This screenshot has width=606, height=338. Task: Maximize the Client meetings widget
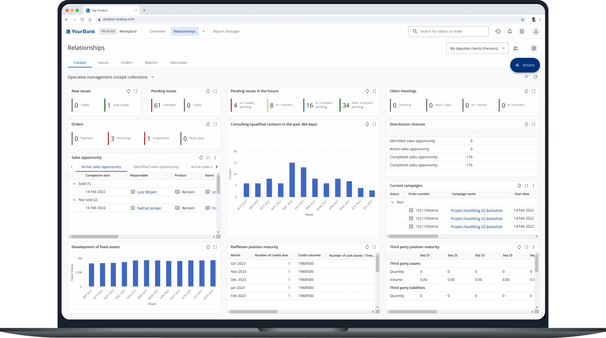(533, 91)
